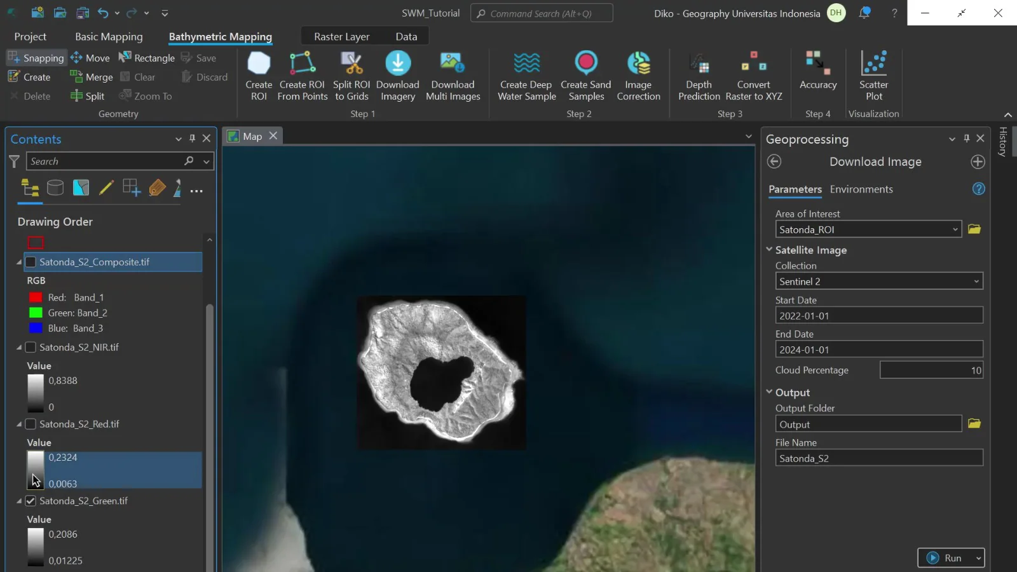Collapse Satonda_S2_Red.tif layer legend
Screen dimensions: 1017x572
19,424
